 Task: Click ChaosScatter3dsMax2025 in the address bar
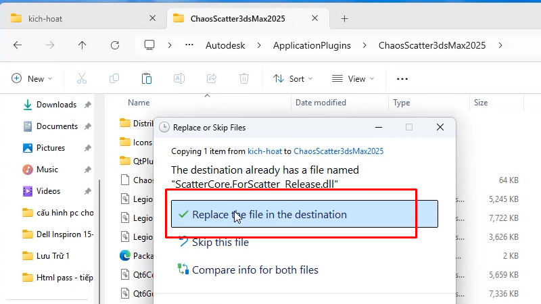[x=432, y=45]
